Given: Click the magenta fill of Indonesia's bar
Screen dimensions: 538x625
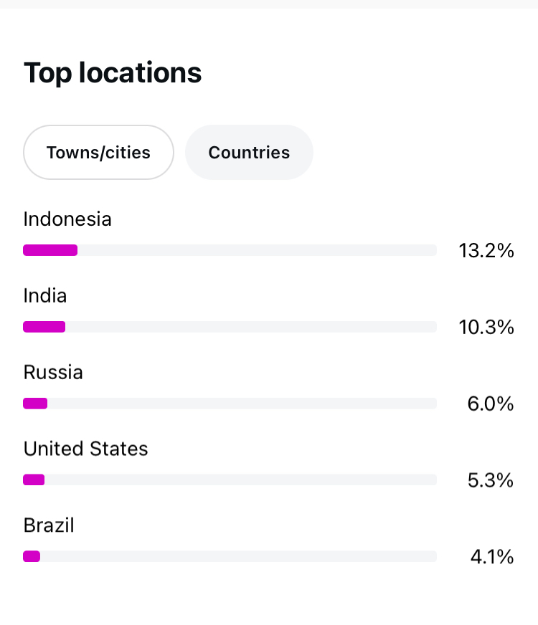Looking at the screenshot, I should pyautogui.click(x=50, y=250).
